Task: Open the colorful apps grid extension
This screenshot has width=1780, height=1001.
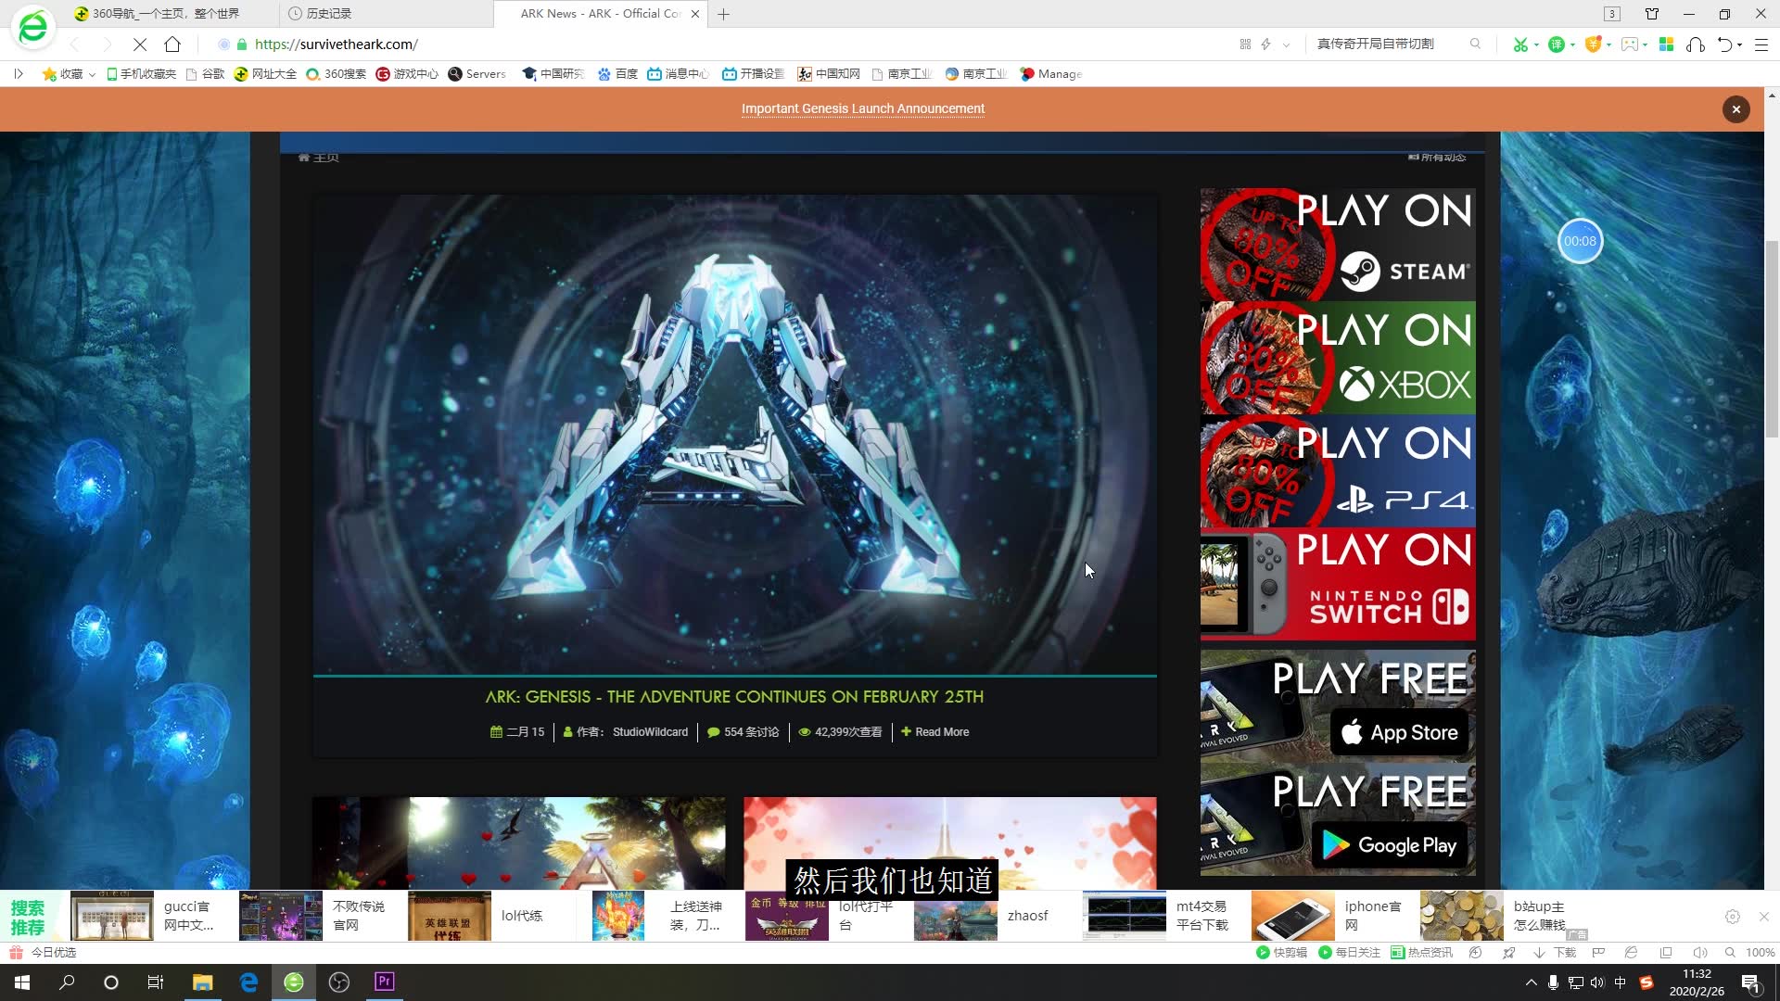Action: 1666,44
